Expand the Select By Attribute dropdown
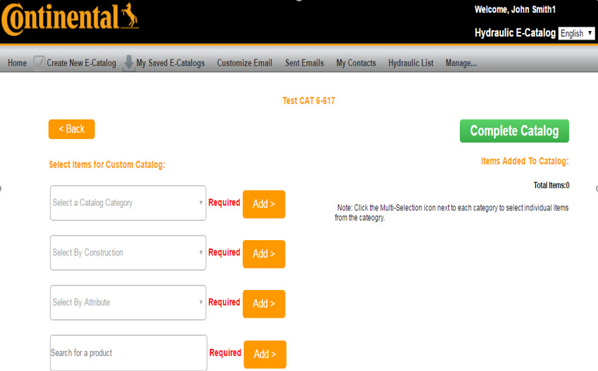Viewport: 598px width, 371px height. 128,303
